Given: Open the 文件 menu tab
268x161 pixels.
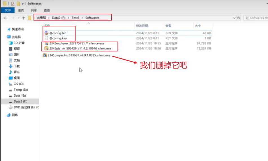Looking at the screenshot, I should tap(8, 10).
